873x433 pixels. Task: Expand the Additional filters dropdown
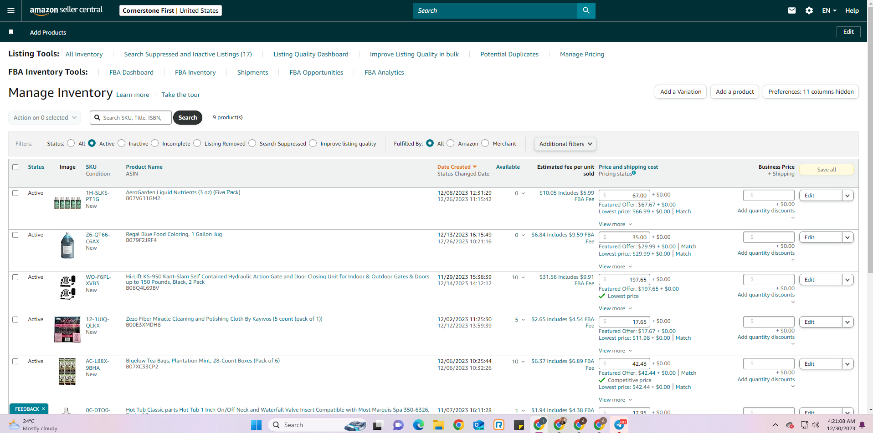(565, 144)
